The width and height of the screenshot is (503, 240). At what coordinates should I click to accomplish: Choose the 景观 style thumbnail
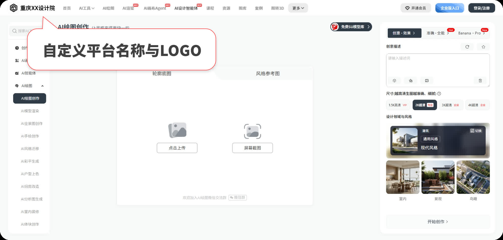438,177
